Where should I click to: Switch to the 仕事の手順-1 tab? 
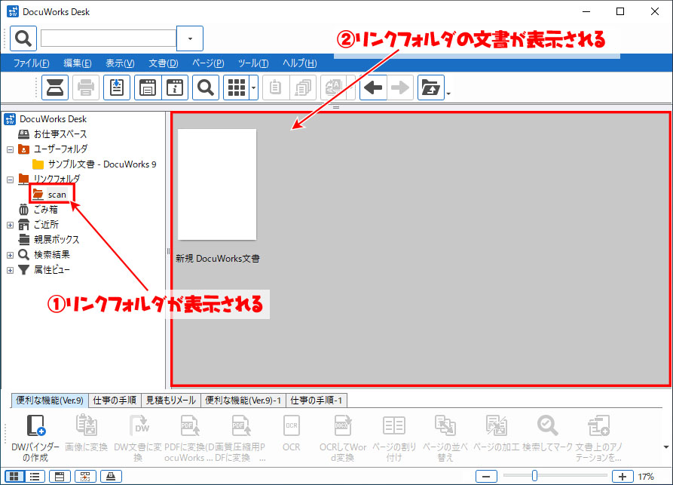(x=317, y=401)
